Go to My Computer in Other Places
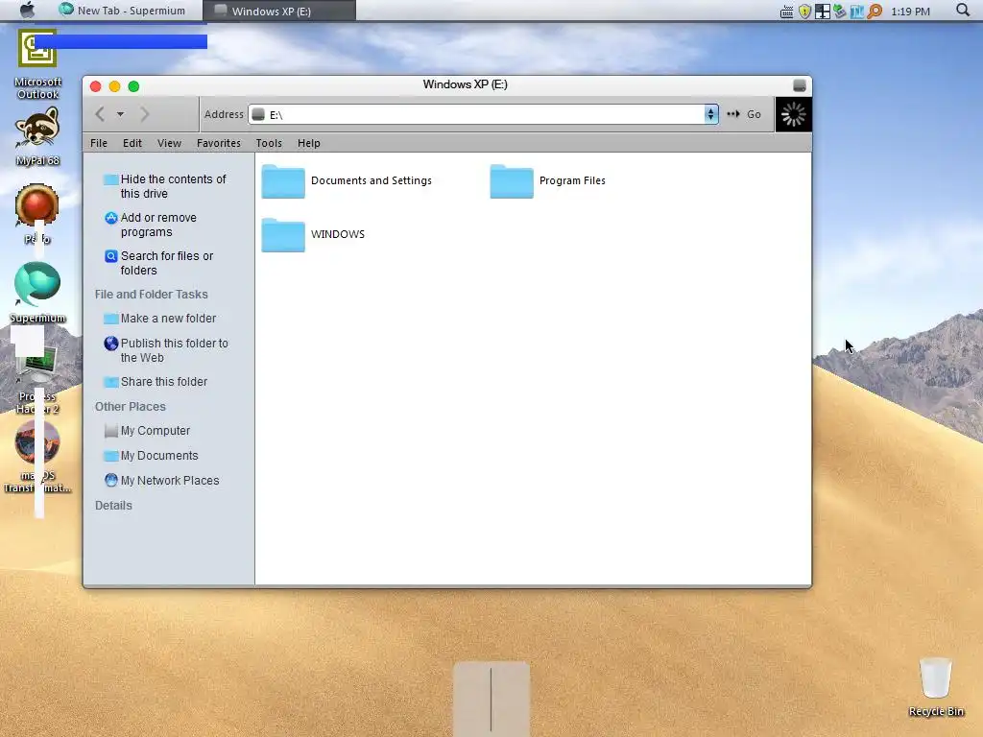The height and width of the screenshot is (737, 983). click(x=155, y=431)
